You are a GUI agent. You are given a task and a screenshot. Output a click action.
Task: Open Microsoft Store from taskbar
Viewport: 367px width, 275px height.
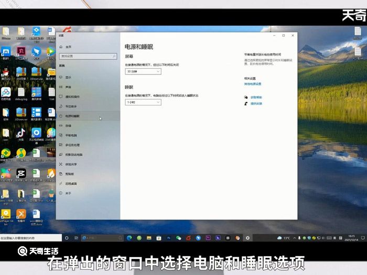(159, 238)
